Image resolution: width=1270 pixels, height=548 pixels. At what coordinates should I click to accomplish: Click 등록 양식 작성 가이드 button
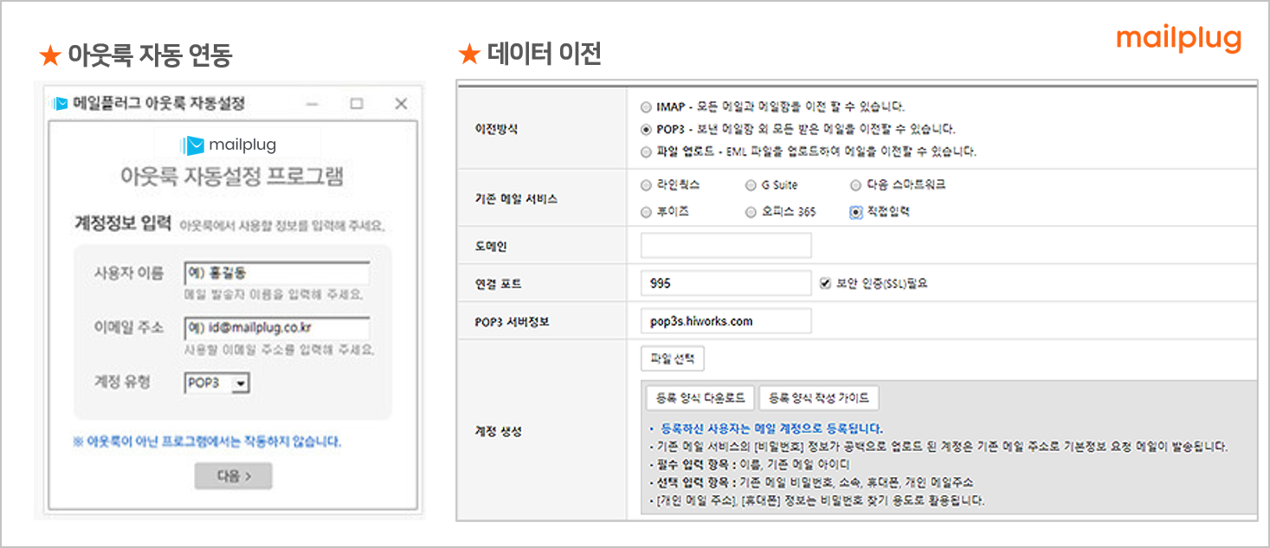coord(819,398)
